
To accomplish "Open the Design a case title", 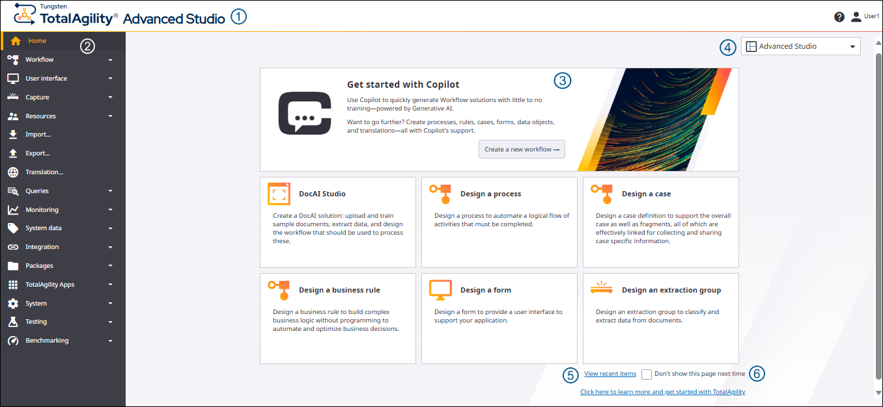I will click(x=646, y=194).
